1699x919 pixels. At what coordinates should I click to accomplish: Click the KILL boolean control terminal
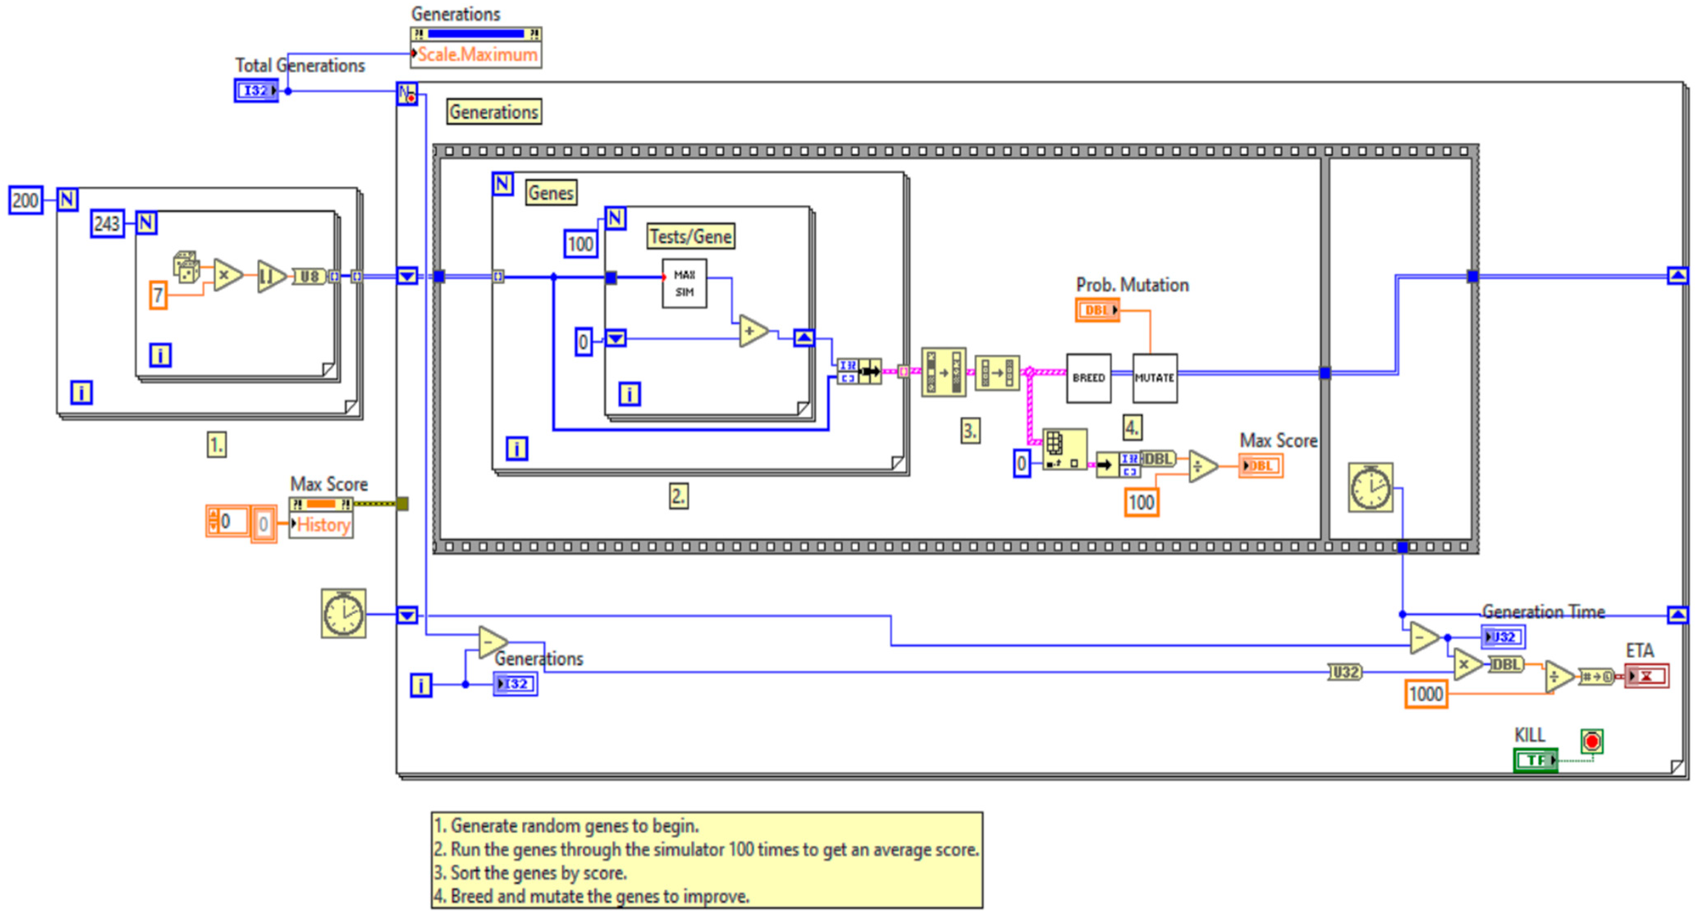click(x=1535, y=760)
